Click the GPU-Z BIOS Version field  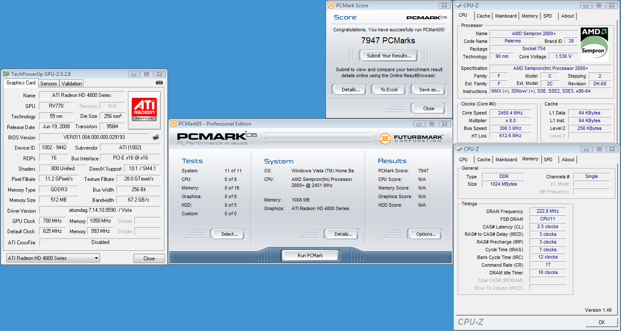tap(94, 137)
